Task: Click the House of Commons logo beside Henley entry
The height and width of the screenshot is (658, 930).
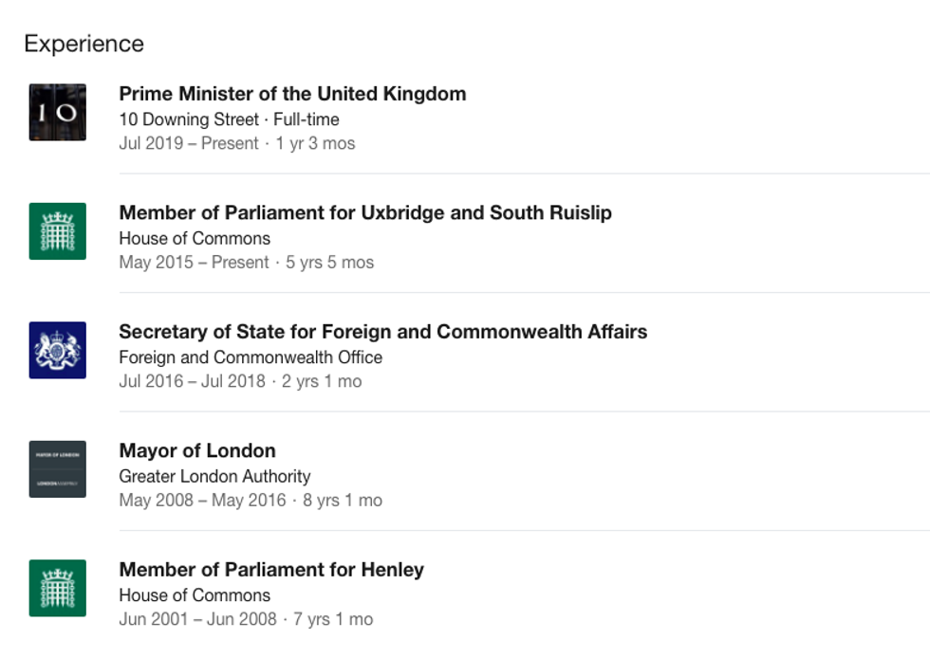Action: 57,588
